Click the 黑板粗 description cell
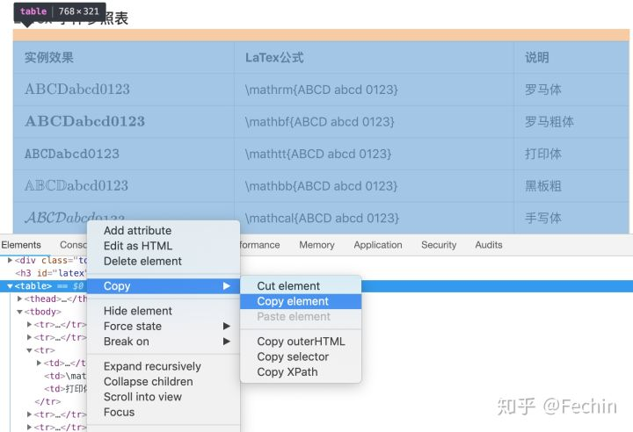 click(571, 186)
